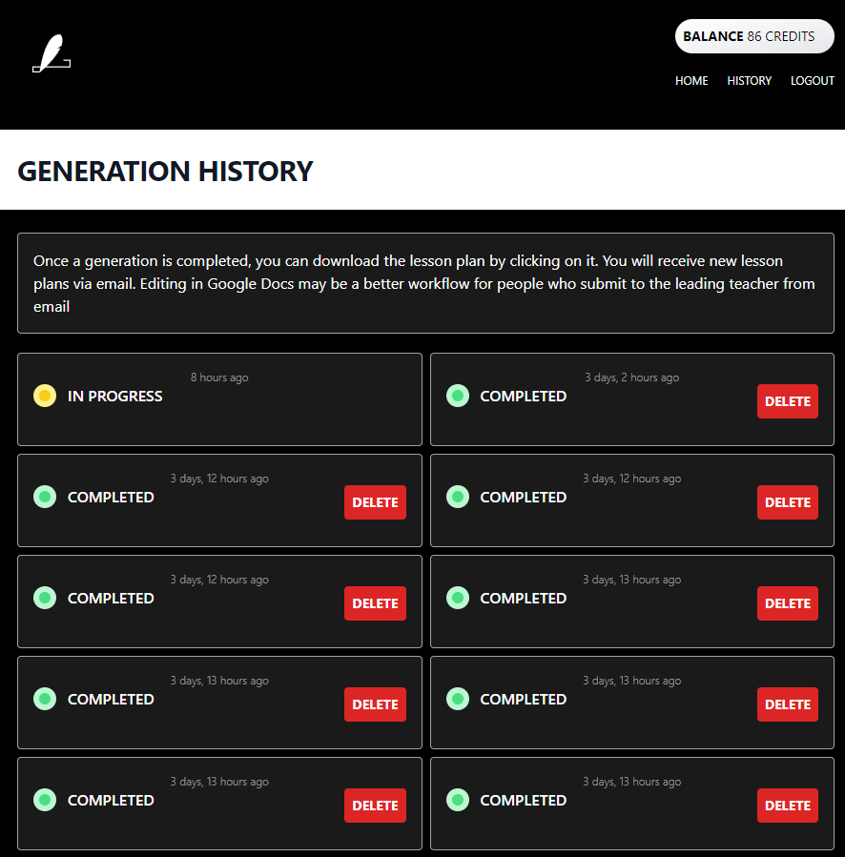Click the green status icon on the bottom-right COMPLETED card
This screenshot has width=845, height=857.
pos(457,800)
